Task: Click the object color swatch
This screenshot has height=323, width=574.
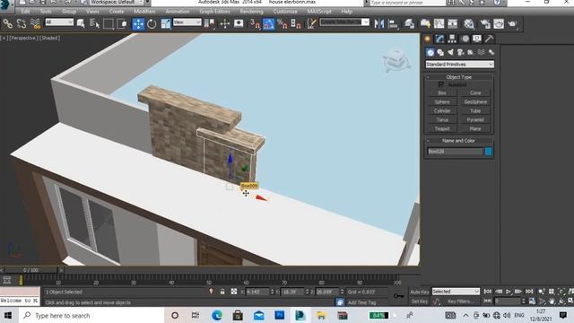Action: pyautogui.click(x=488, y=152)
